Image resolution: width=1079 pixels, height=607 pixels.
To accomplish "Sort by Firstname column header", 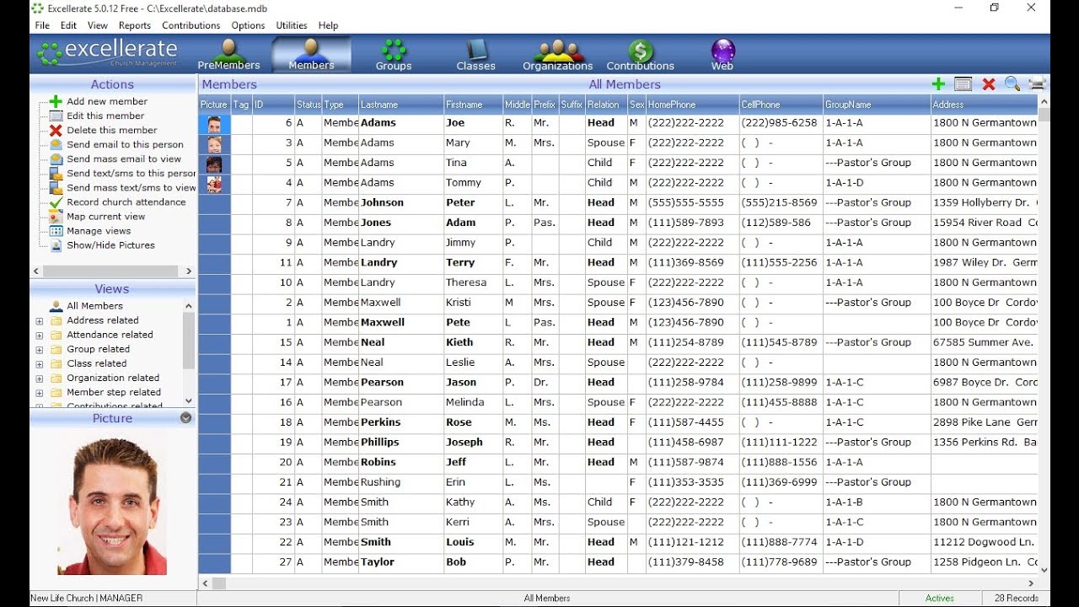I will click(x=474, y=105).
